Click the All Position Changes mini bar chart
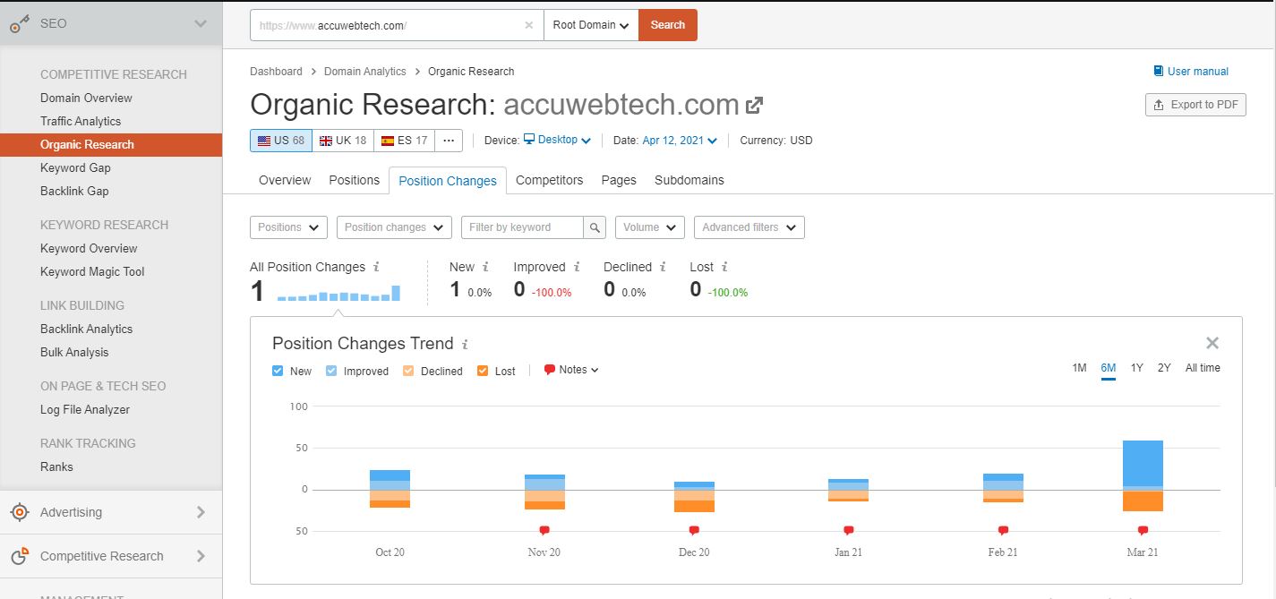 click(338, 292)
